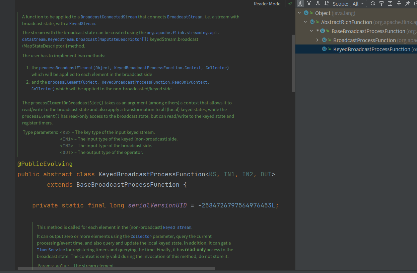Sort hierarchy alphabetically
This screenshot has width=417, height=273.
pos(327,4)
